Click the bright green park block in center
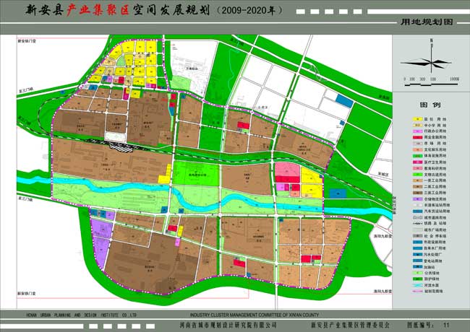This screenshot has height=332, width=470. pyautogui.click(x=195, y=172)
